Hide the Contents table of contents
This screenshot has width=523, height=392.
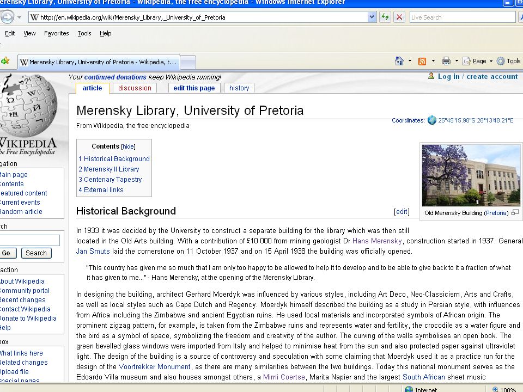pos(128,146)
